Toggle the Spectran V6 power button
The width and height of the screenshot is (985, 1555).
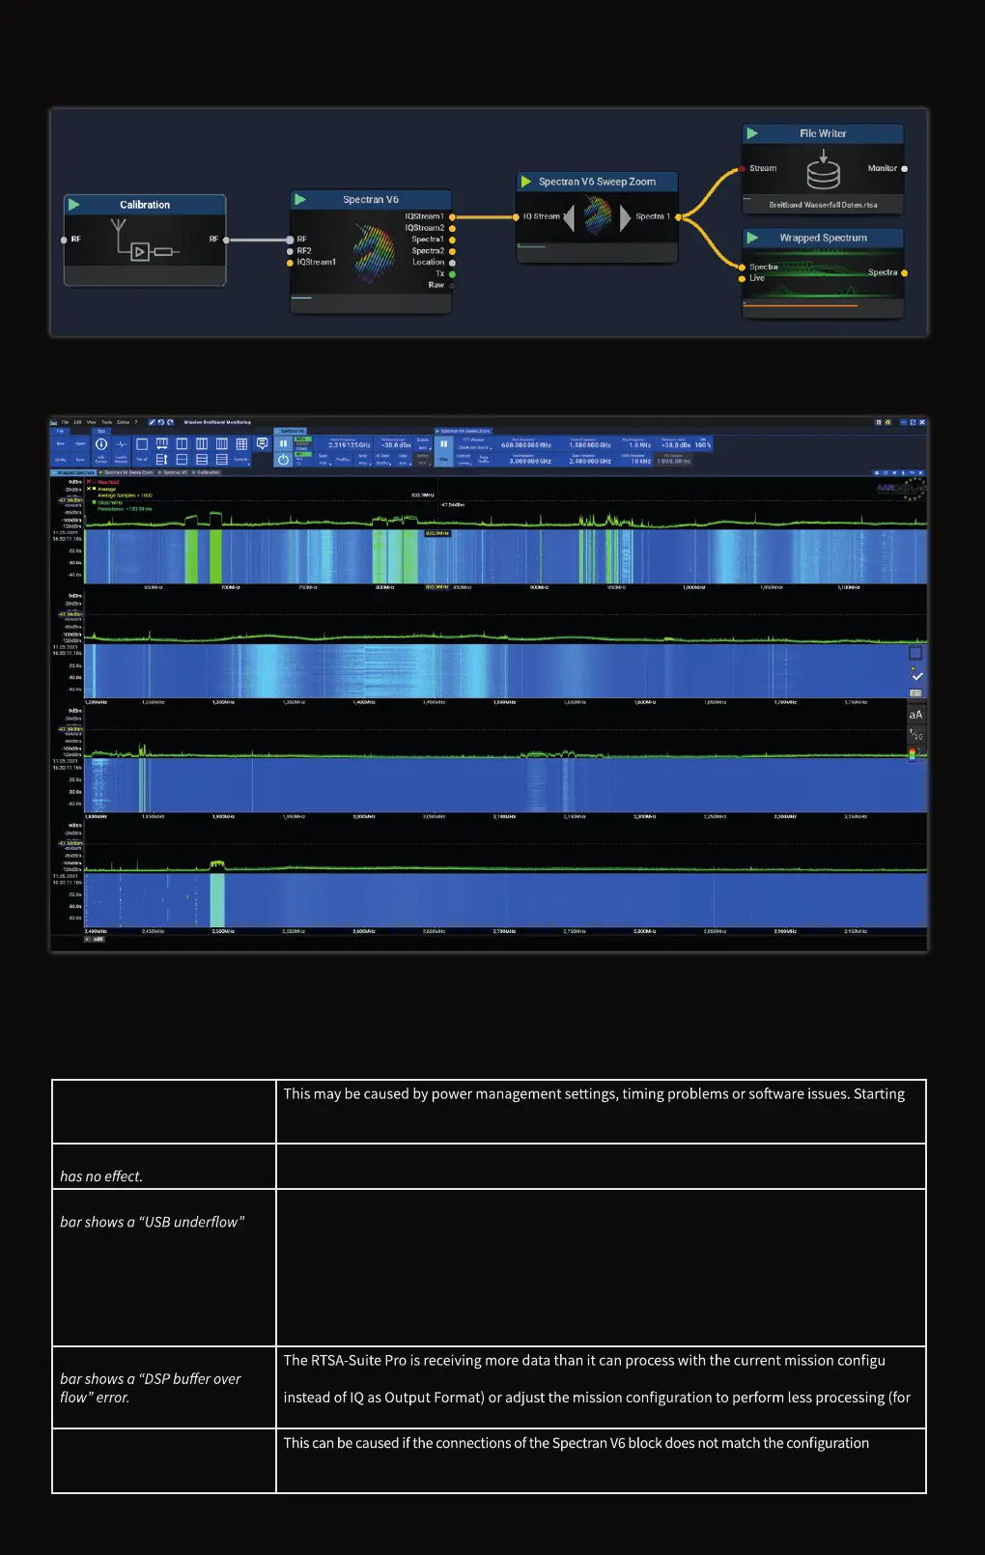pos(283,460)
